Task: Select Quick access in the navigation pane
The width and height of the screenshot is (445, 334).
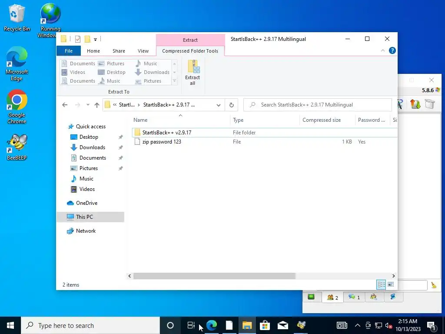Action: click(90, 127)
